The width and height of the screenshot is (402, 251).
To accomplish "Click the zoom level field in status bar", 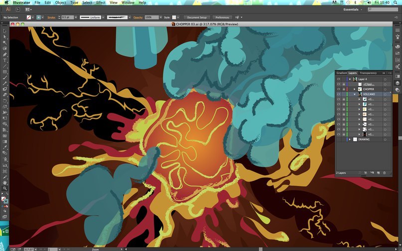I will pyautogui.click(x=28, y=249).
